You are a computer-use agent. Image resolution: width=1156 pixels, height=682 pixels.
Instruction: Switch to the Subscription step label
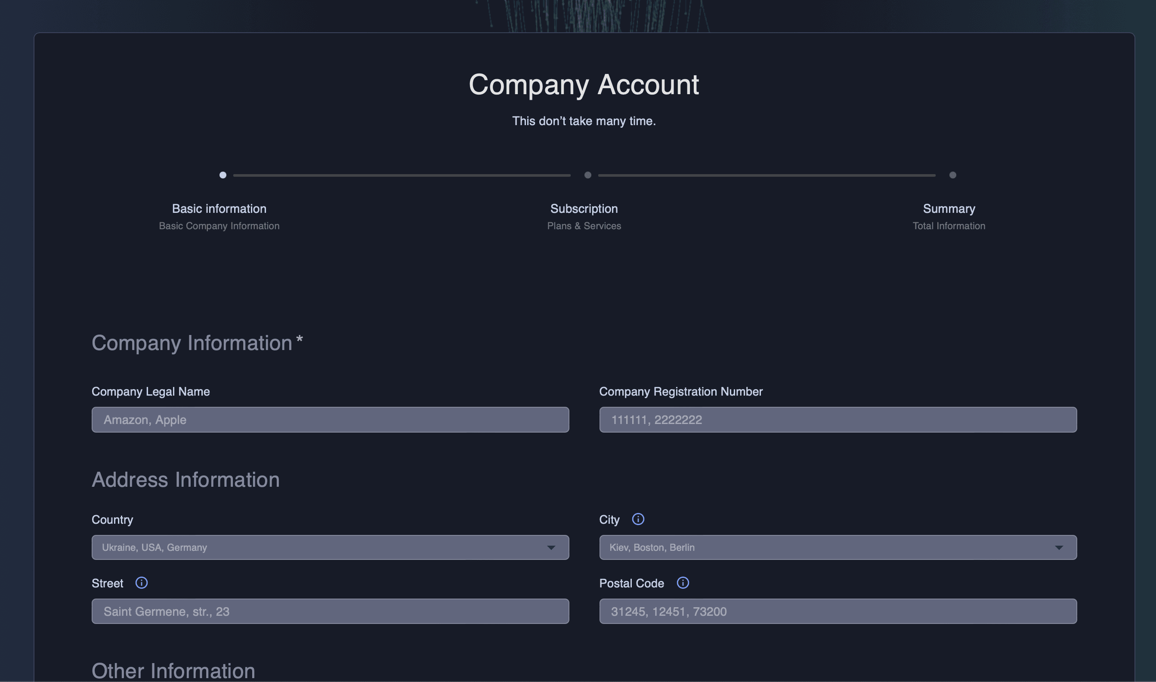[584, 209]
